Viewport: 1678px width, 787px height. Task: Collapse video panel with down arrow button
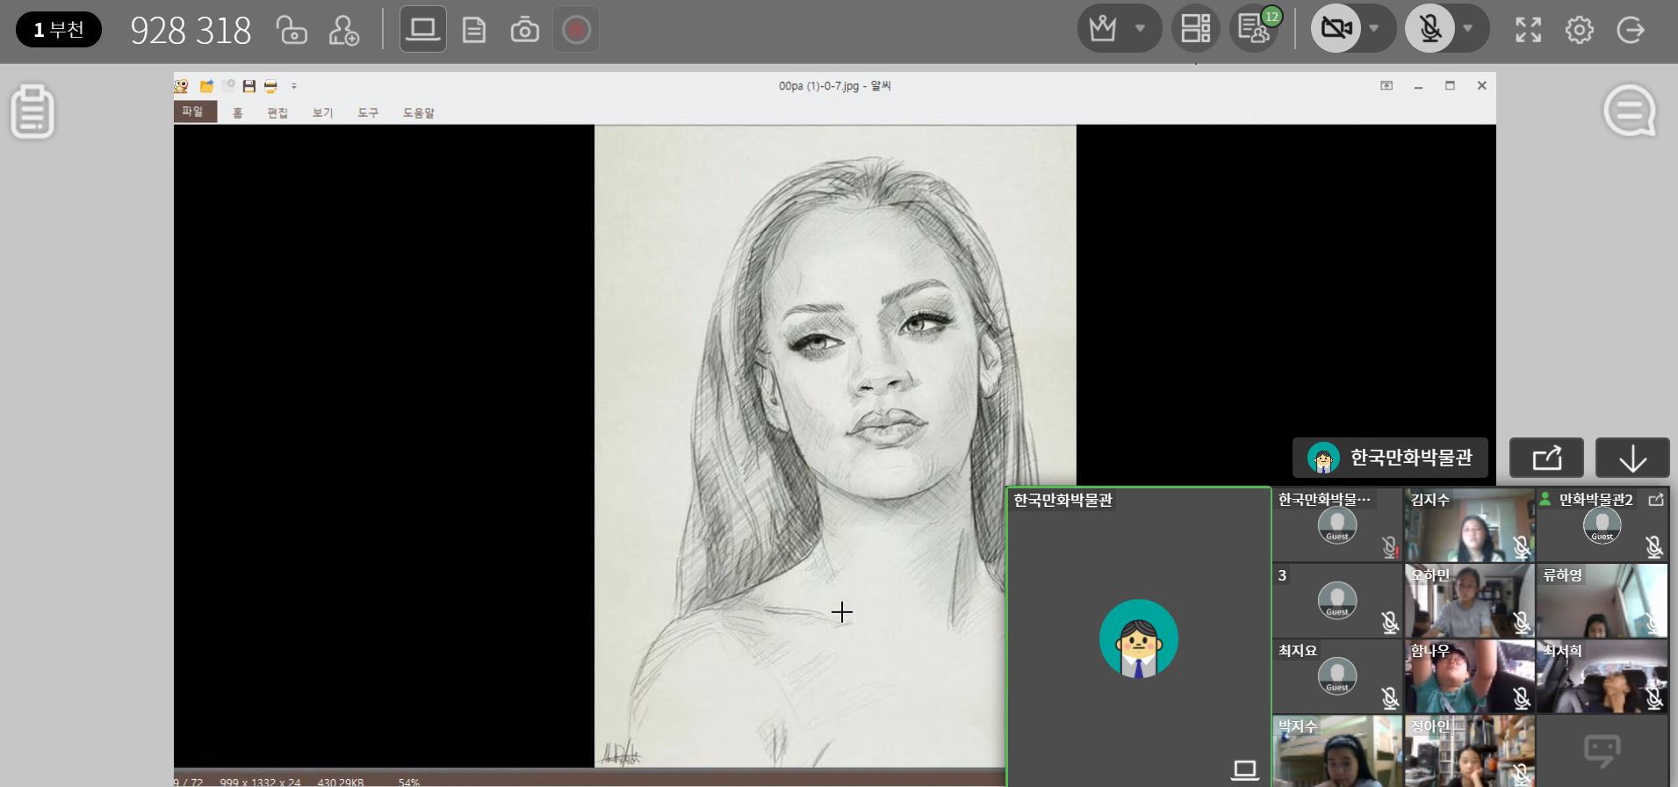[x=1632, y=458]
